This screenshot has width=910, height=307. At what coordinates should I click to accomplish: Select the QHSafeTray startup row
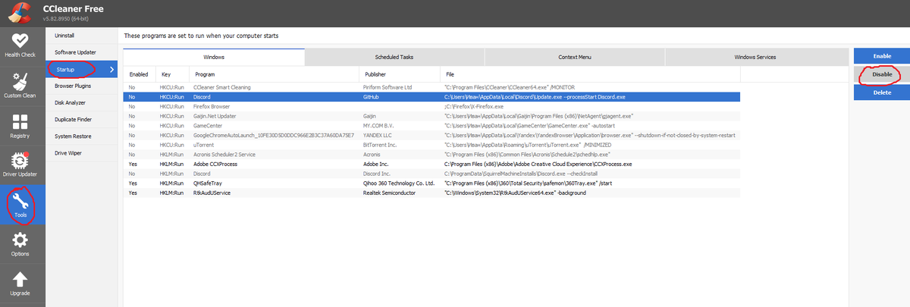pos(431,183)
